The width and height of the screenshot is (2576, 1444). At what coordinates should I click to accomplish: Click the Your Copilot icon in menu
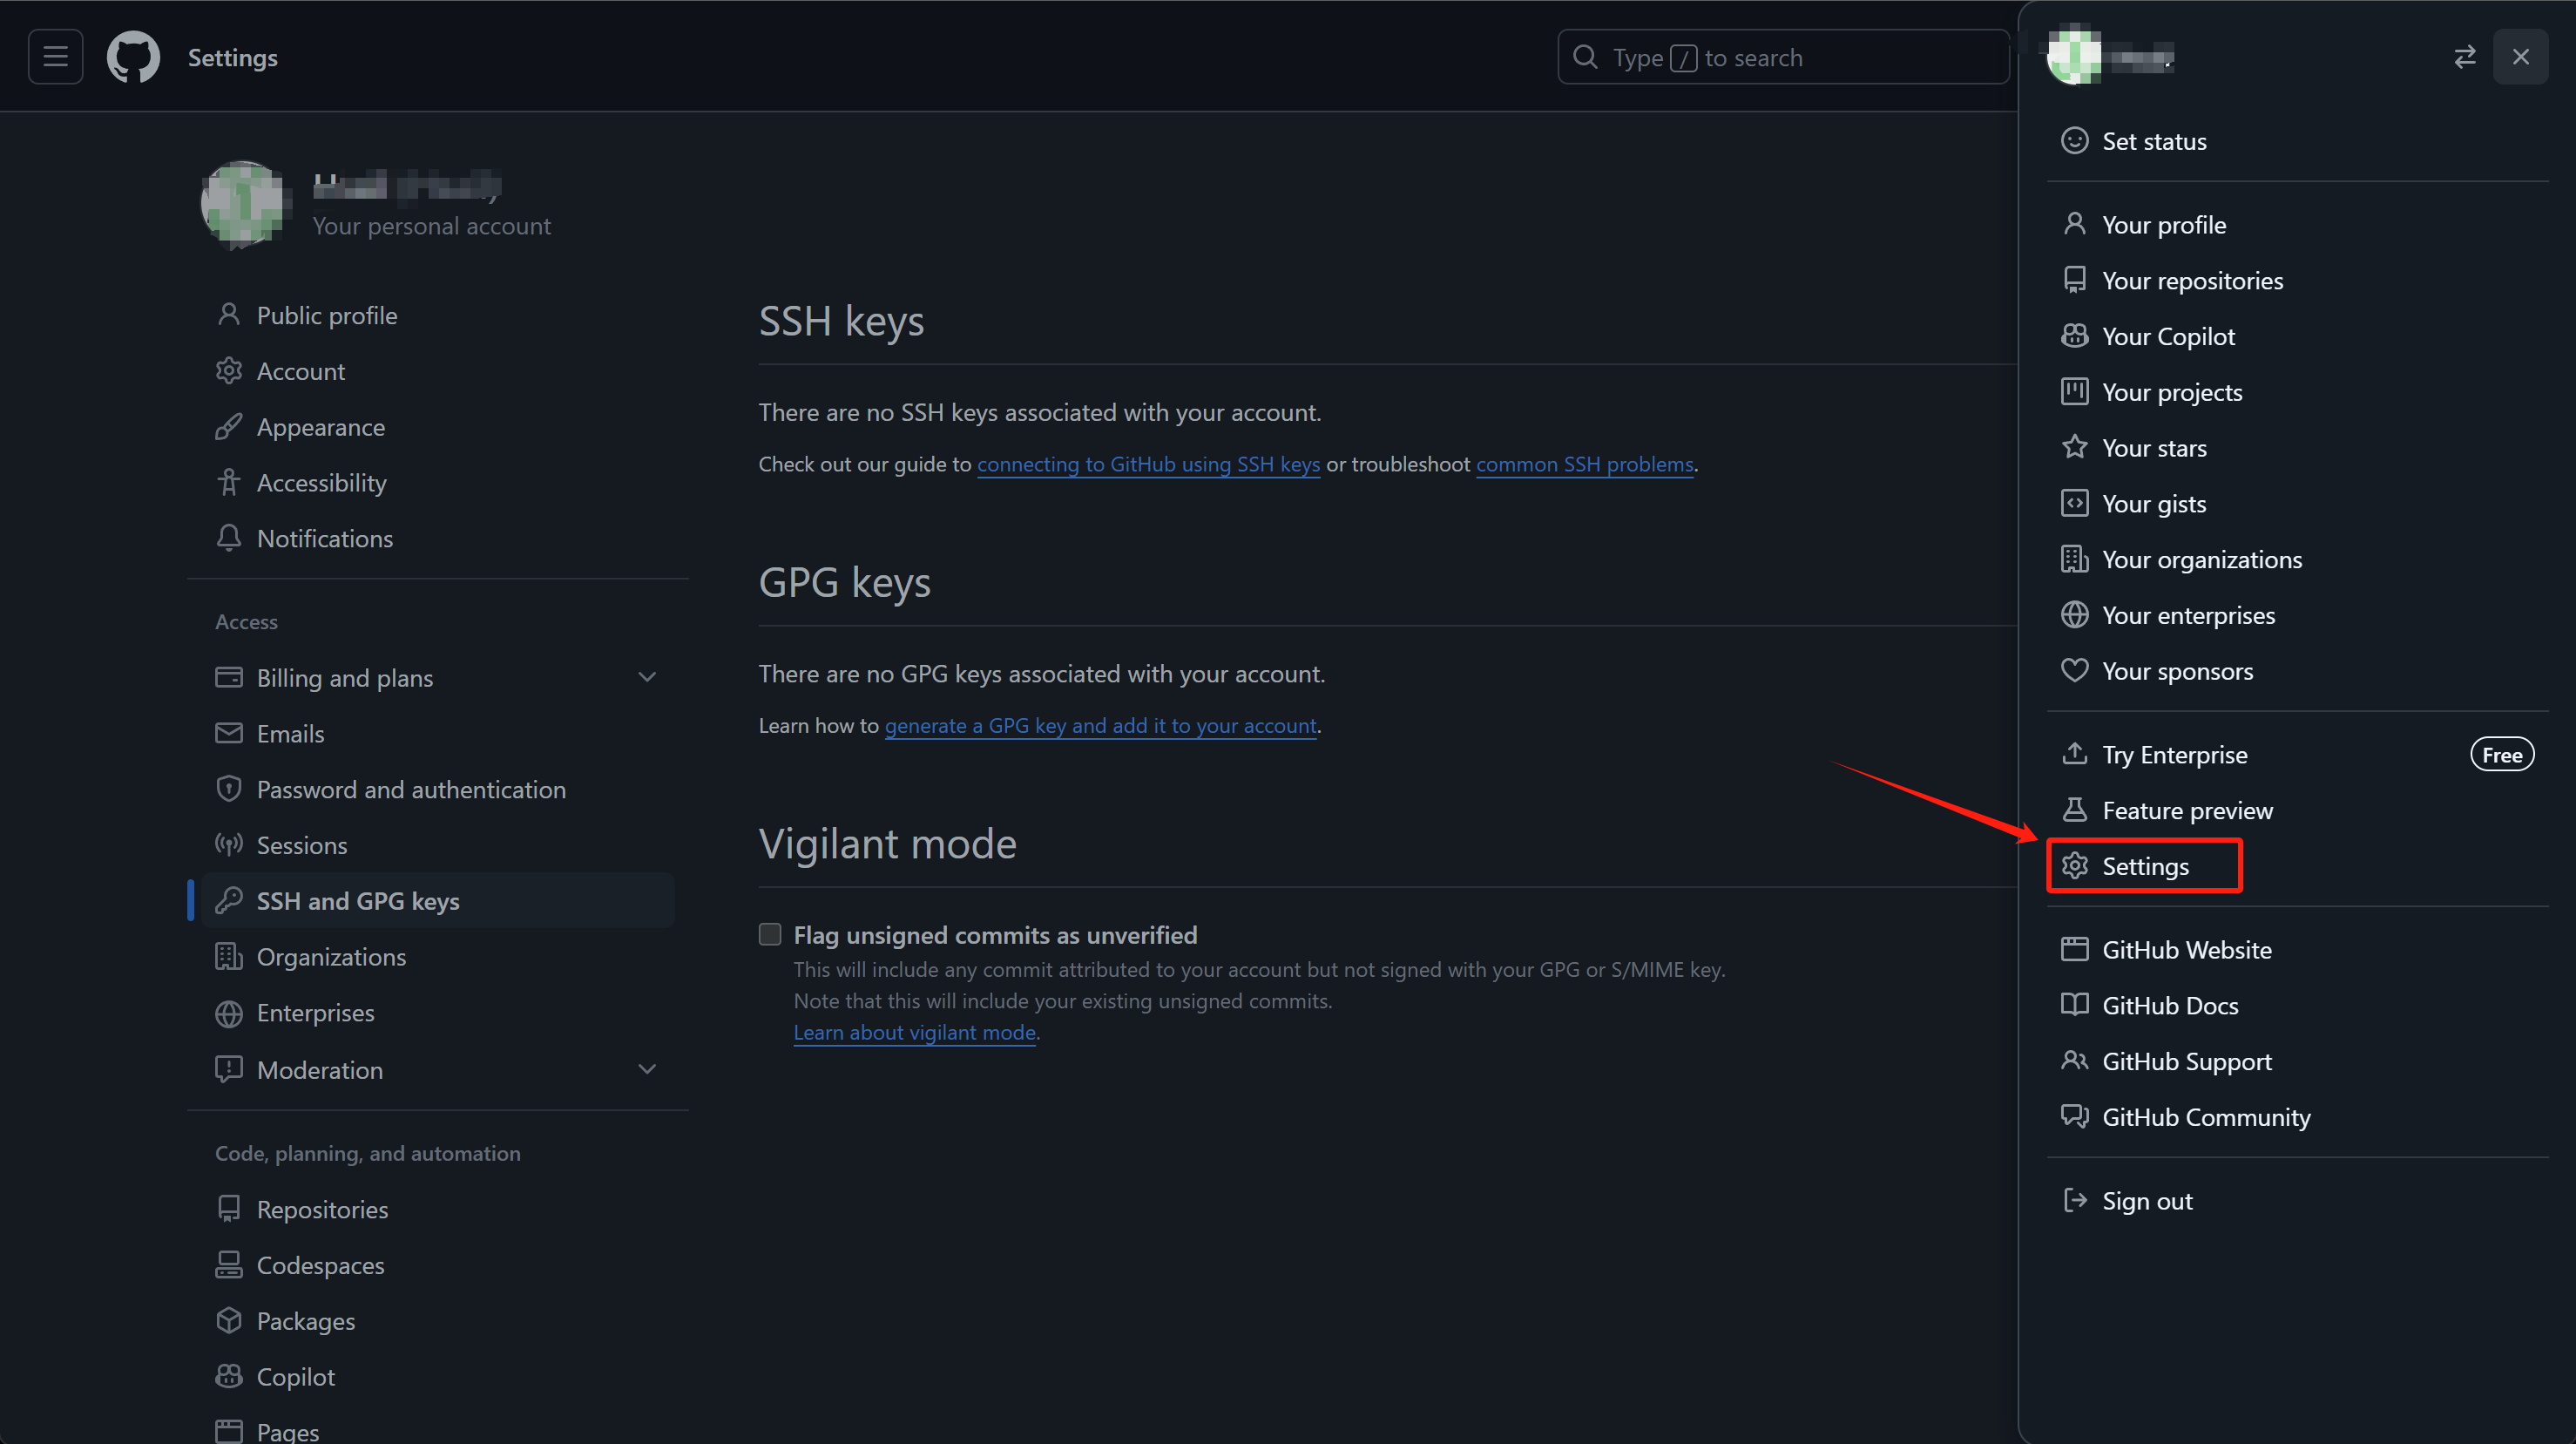tap(2074, 336)
